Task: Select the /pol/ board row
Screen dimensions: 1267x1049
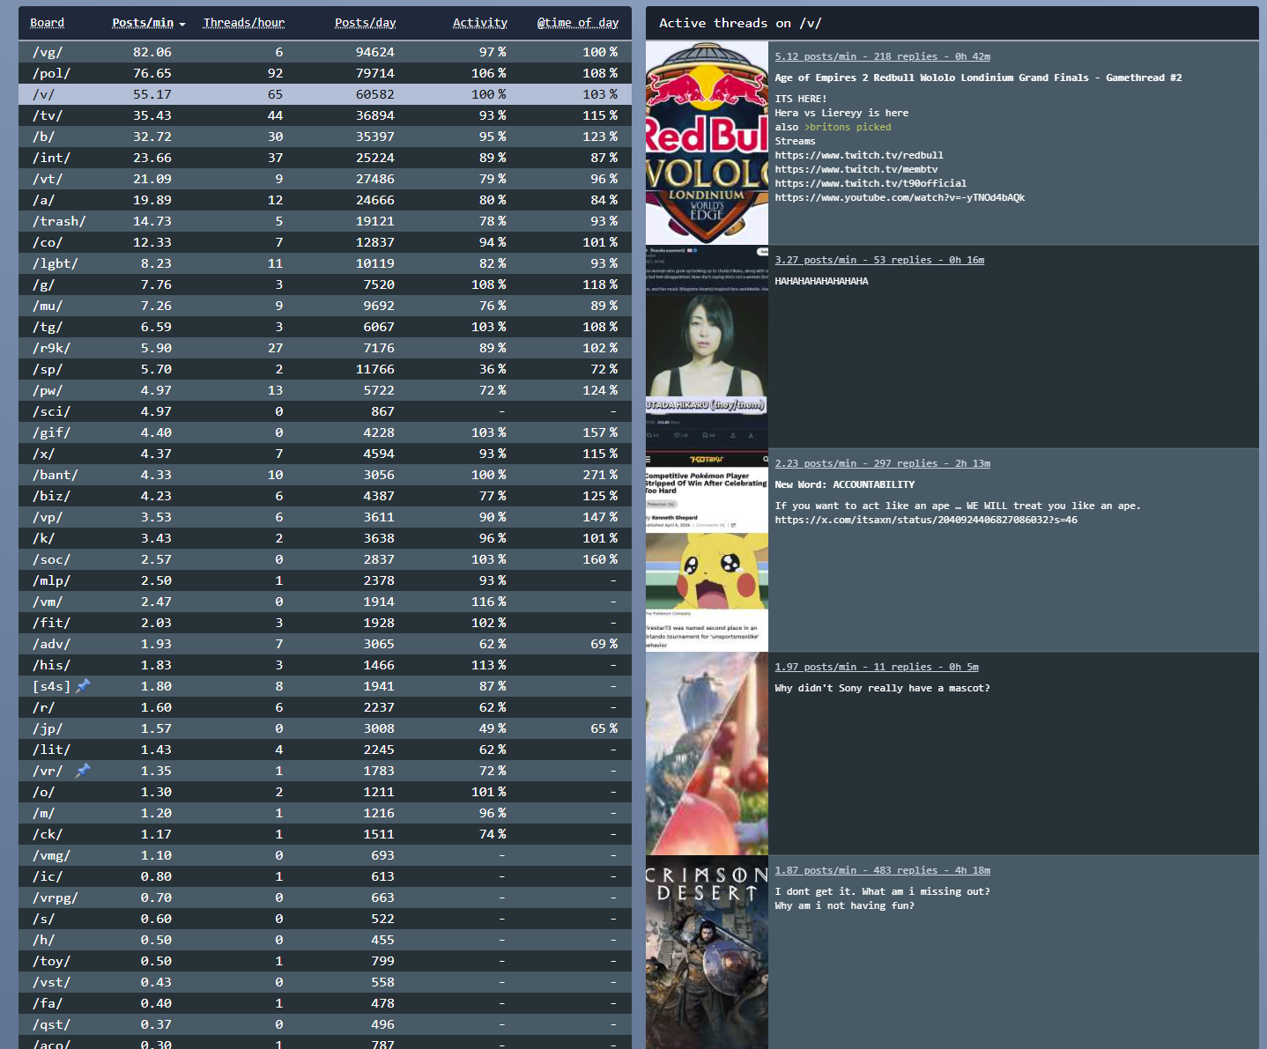Action: 325,73
